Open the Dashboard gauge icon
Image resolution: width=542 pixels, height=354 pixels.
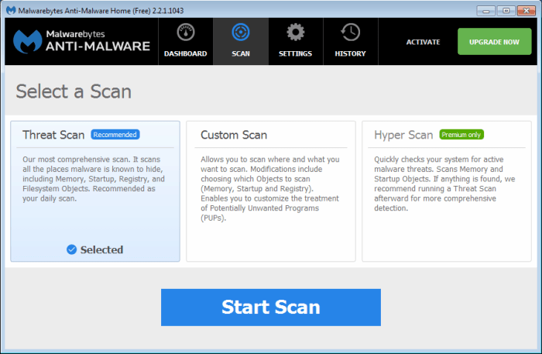coord(186,33)
